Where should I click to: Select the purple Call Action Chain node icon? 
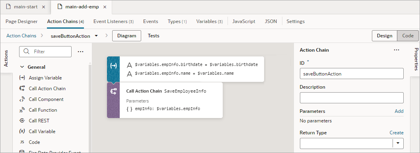click(x=113, y=92)
